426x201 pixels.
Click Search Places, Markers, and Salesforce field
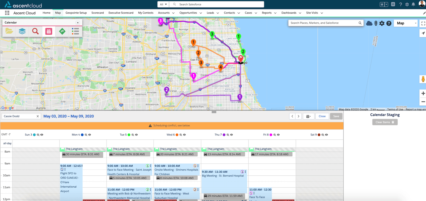click(x=326, y=23)
